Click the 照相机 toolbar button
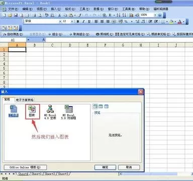The image size is (193, 181). click(105, 34)
